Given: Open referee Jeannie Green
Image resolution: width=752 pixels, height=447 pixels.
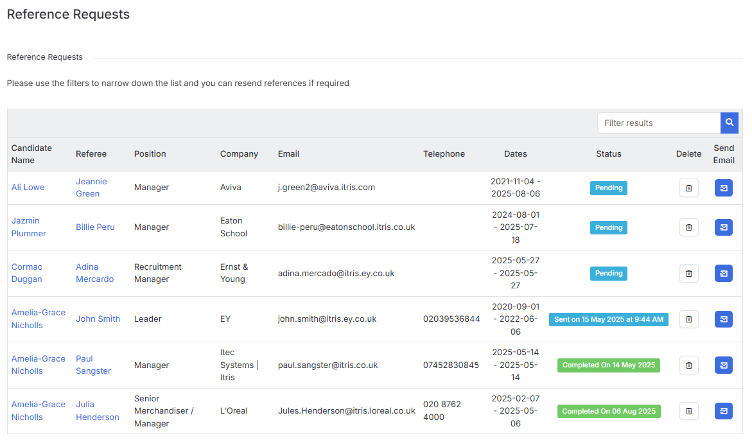Looking at the screenshot, I should (x=91, y=187).
